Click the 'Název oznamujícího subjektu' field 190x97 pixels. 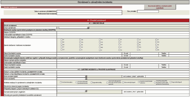[x=123, y=60]
